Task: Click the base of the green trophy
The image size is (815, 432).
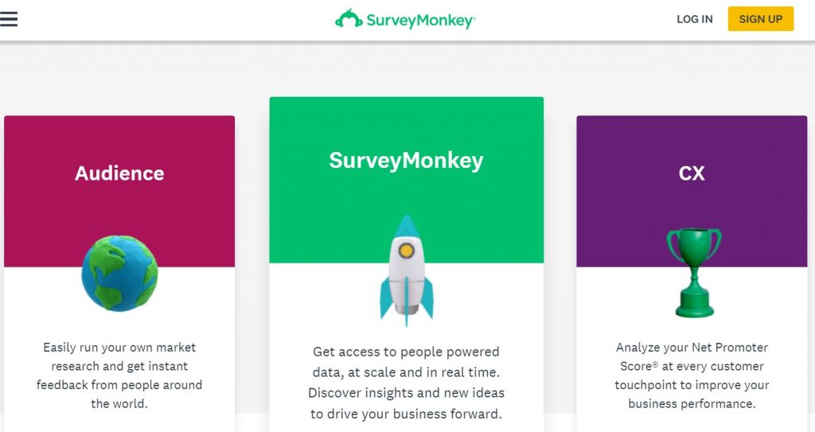Action: [694, 306]
